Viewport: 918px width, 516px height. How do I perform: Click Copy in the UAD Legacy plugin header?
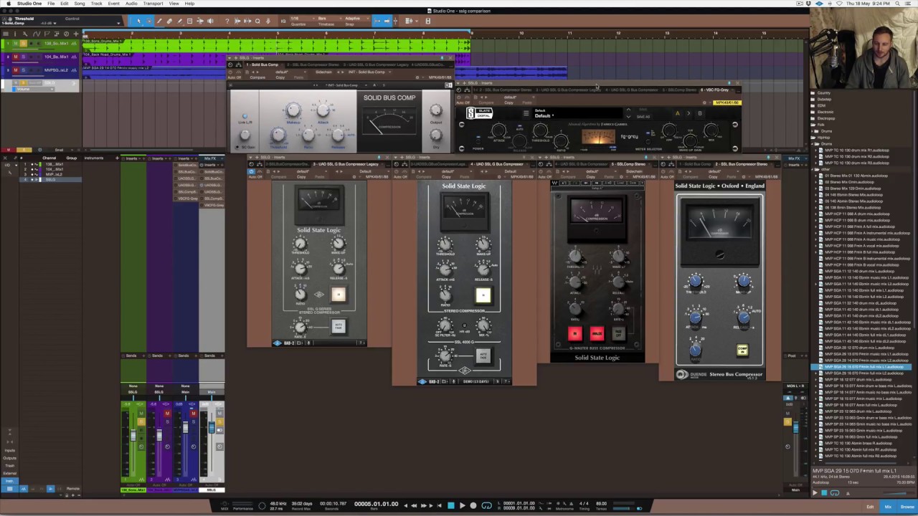coord(302,176)
